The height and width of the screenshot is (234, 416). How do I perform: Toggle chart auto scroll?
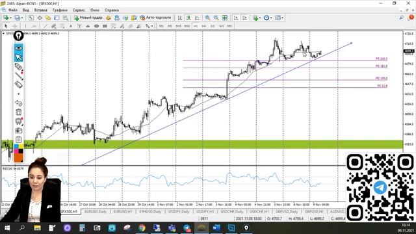235,18
